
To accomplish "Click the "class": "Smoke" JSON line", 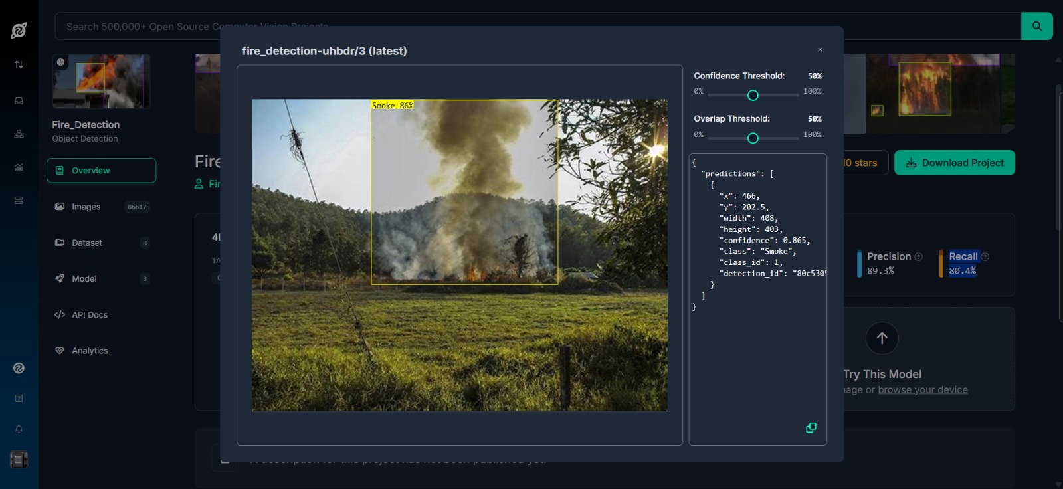I will tap(757, 252).
